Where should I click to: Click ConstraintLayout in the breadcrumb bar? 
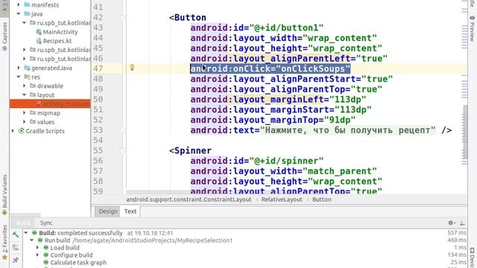189,200
